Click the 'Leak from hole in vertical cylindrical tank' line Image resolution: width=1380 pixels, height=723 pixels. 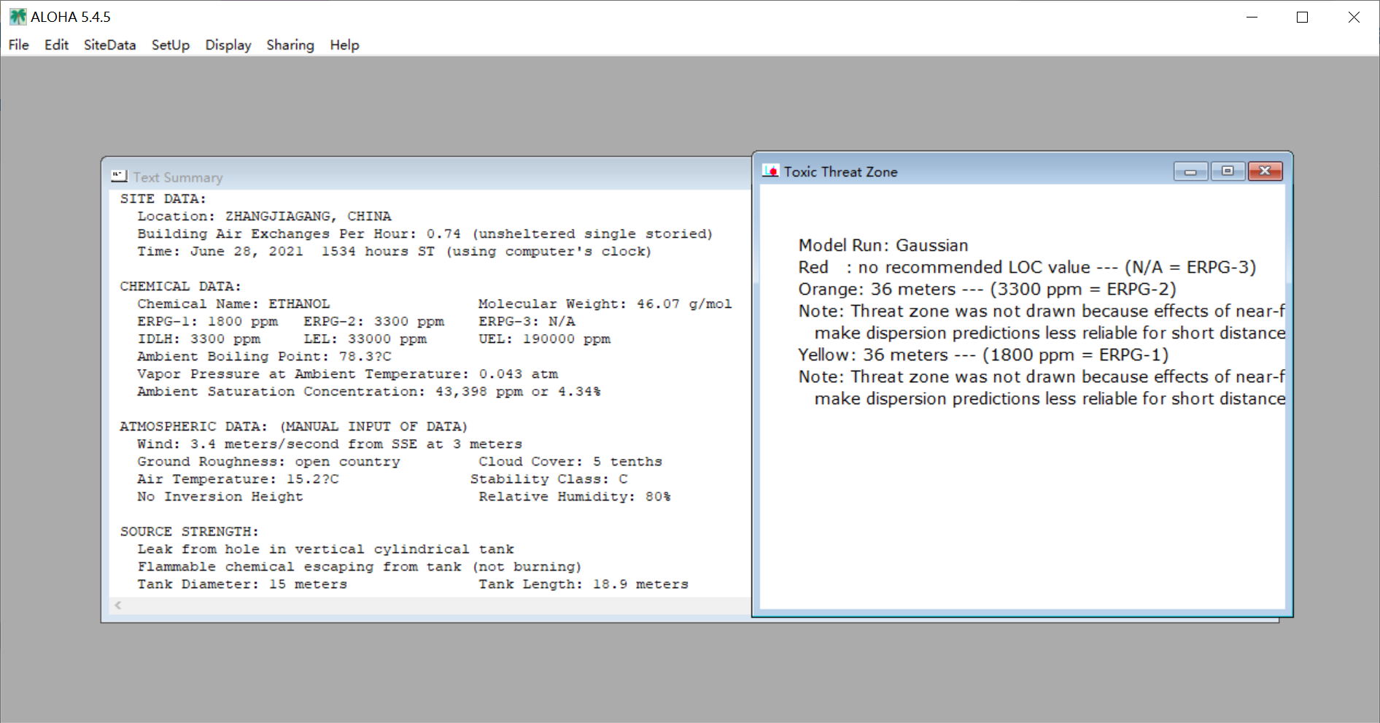tap(325, 549)
